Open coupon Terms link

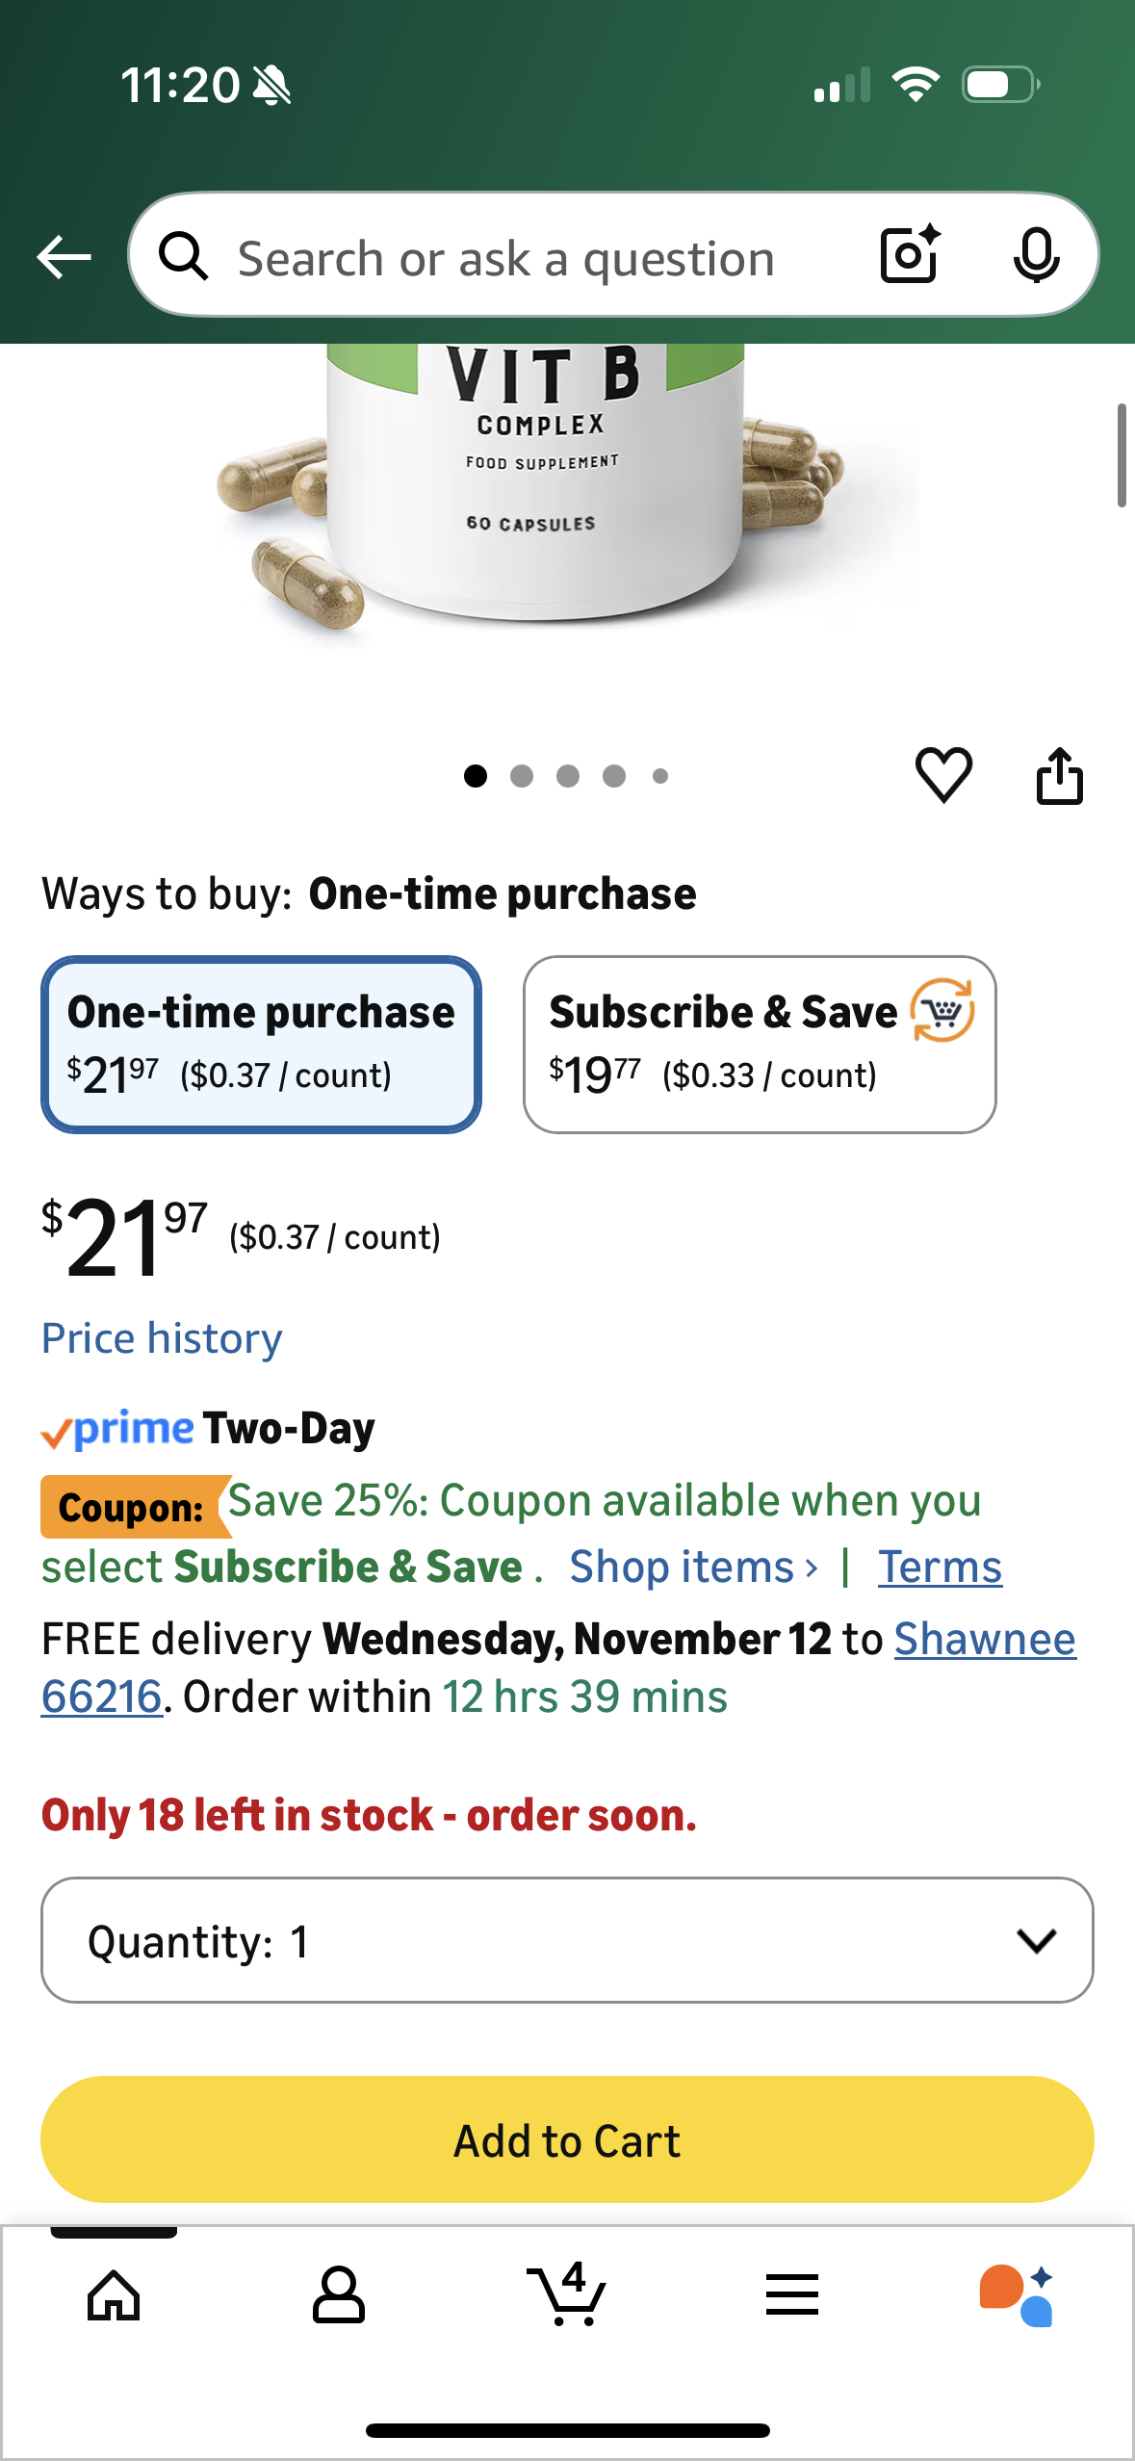coord(940,1567)
